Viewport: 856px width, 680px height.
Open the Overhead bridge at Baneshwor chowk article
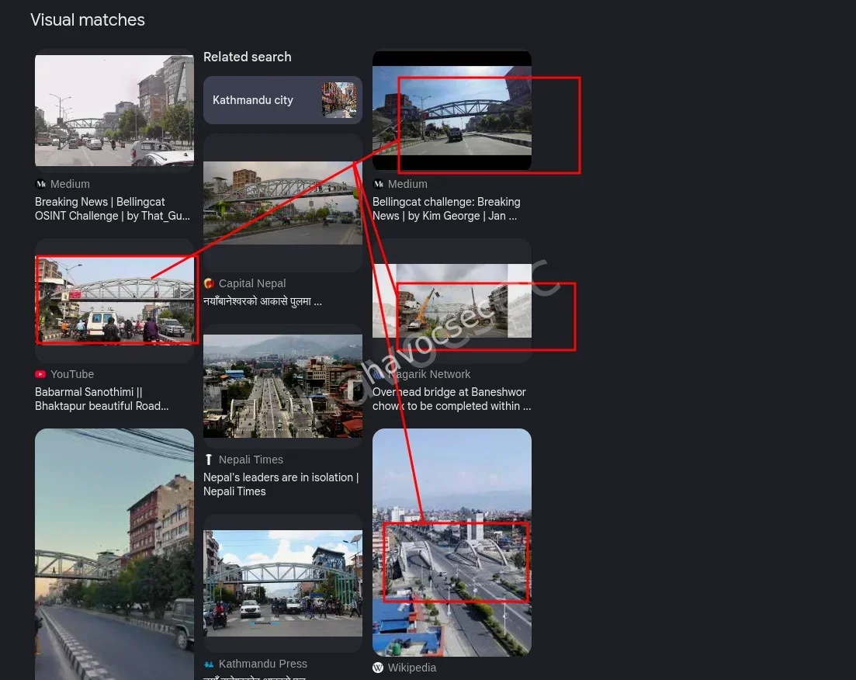tap(451, 399)
